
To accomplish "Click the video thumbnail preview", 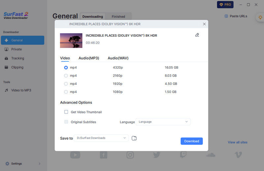I will (x=71, y=40).
